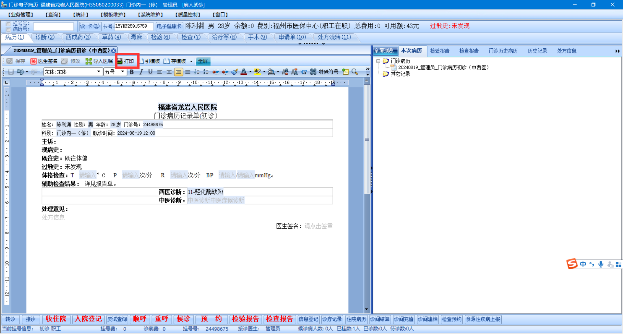Screen dimensions: 623x334
Task: Check the 挂号号 checkbox
Action: (8, 24)
